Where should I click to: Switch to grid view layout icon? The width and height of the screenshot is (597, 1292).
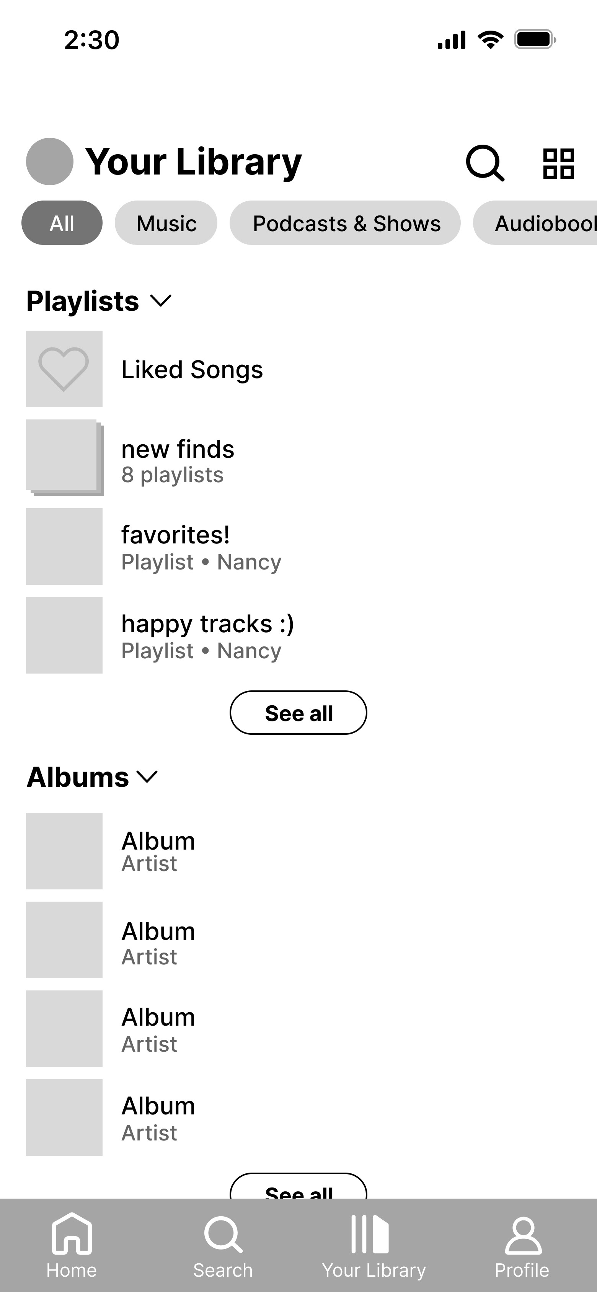[558, 163]
